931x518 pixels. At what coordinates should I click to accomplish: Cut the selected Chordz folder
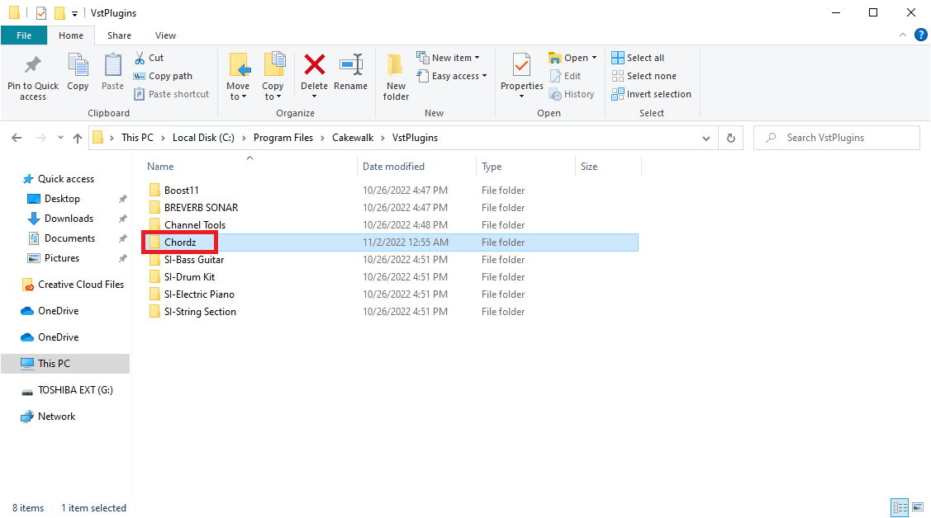[x=149, y=58]
